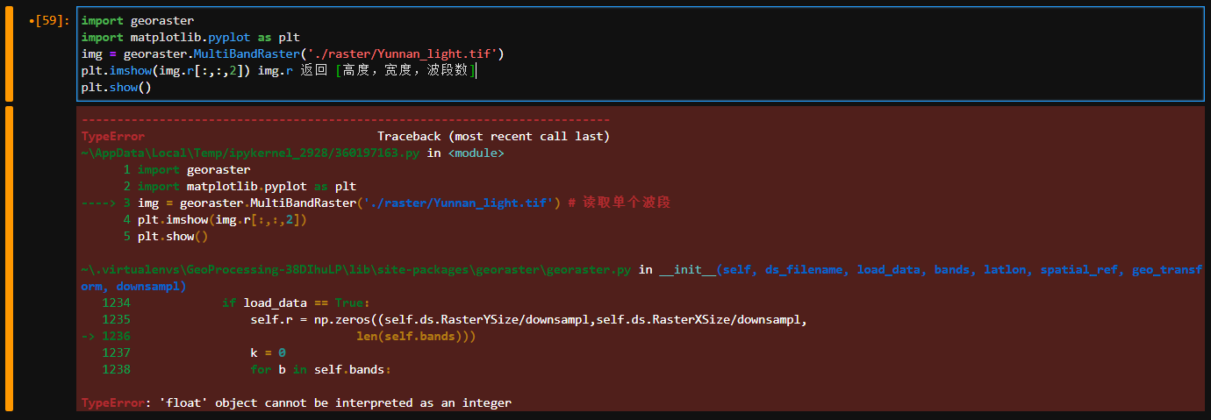Collapse the input cell via its orange bar

(9, 53)
